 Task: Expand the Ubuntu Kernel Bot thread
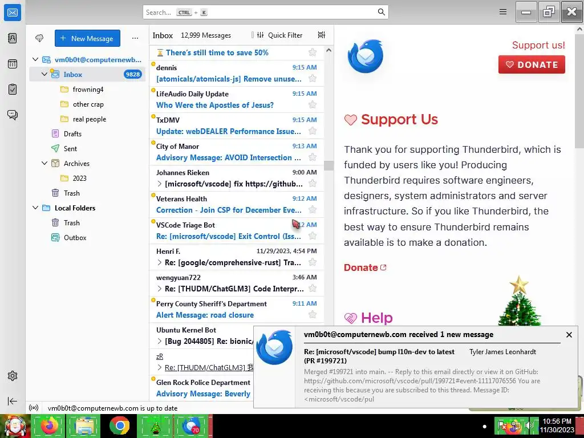pos(160,341)
